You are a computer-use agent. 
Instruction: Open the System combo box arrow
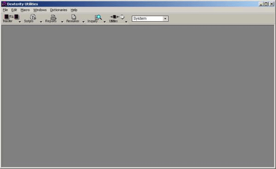[165, 18]
